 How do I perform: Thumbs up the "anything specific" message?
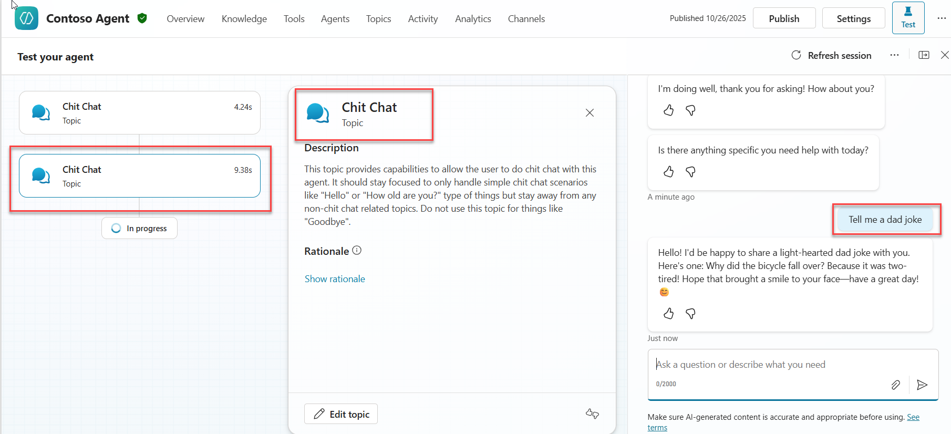[x=668, y=172]
